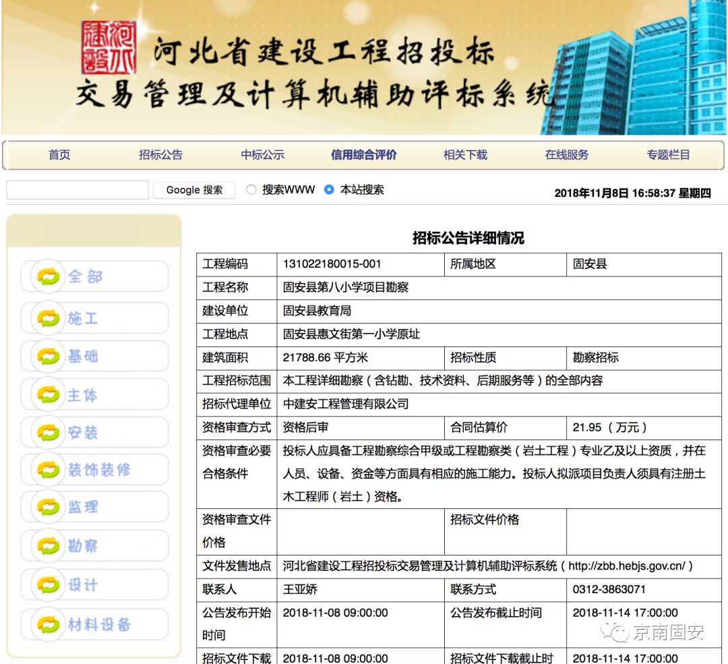Filter by 施工 category label
The height and width of the screenshot is (664, 728).
click(83, 318)
